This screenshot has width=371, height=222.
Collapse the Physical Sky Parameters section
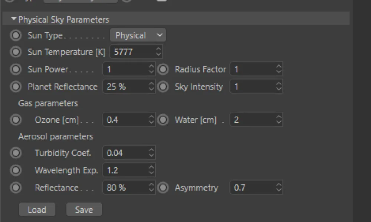[14, 19]
